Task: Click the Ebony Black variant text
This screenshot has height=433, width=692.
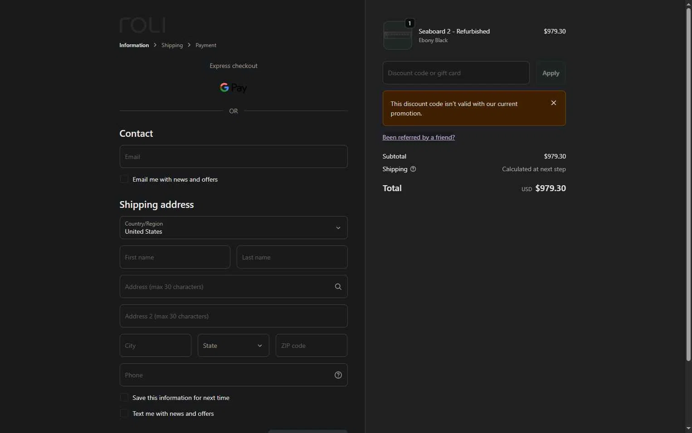Action: coord(433,40)
